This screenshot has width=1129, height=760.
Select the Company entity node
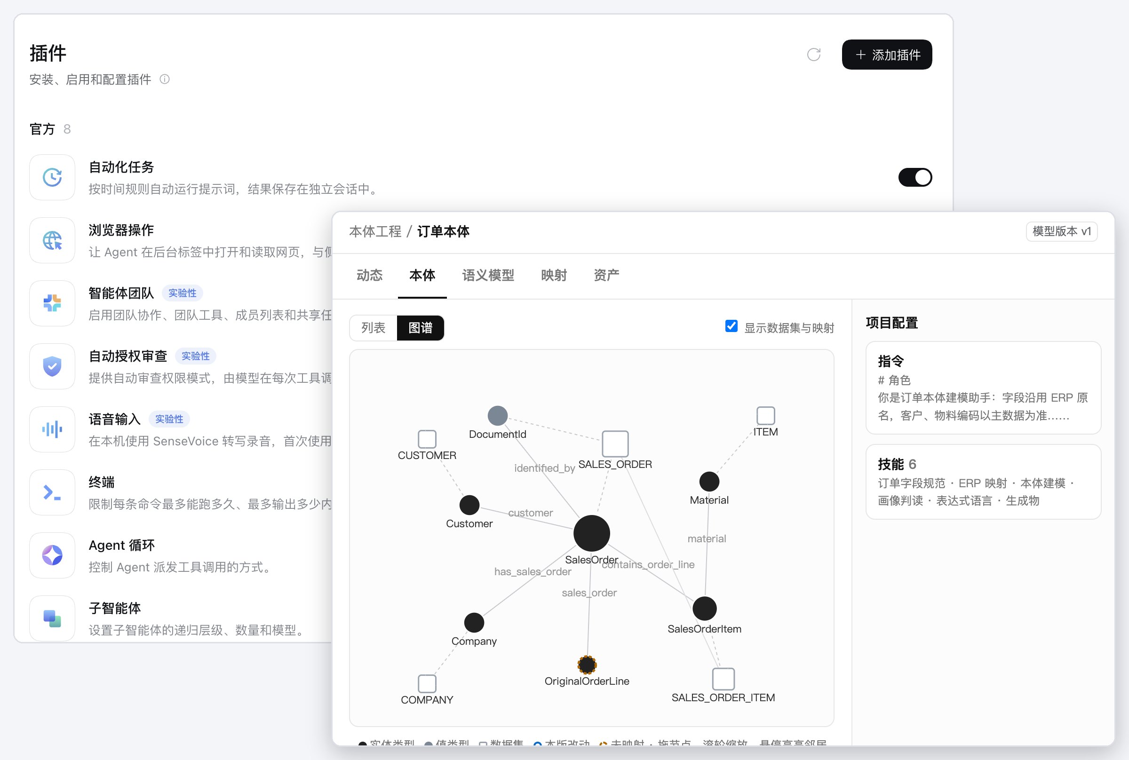pyautogui.click(x=474, y=622)
